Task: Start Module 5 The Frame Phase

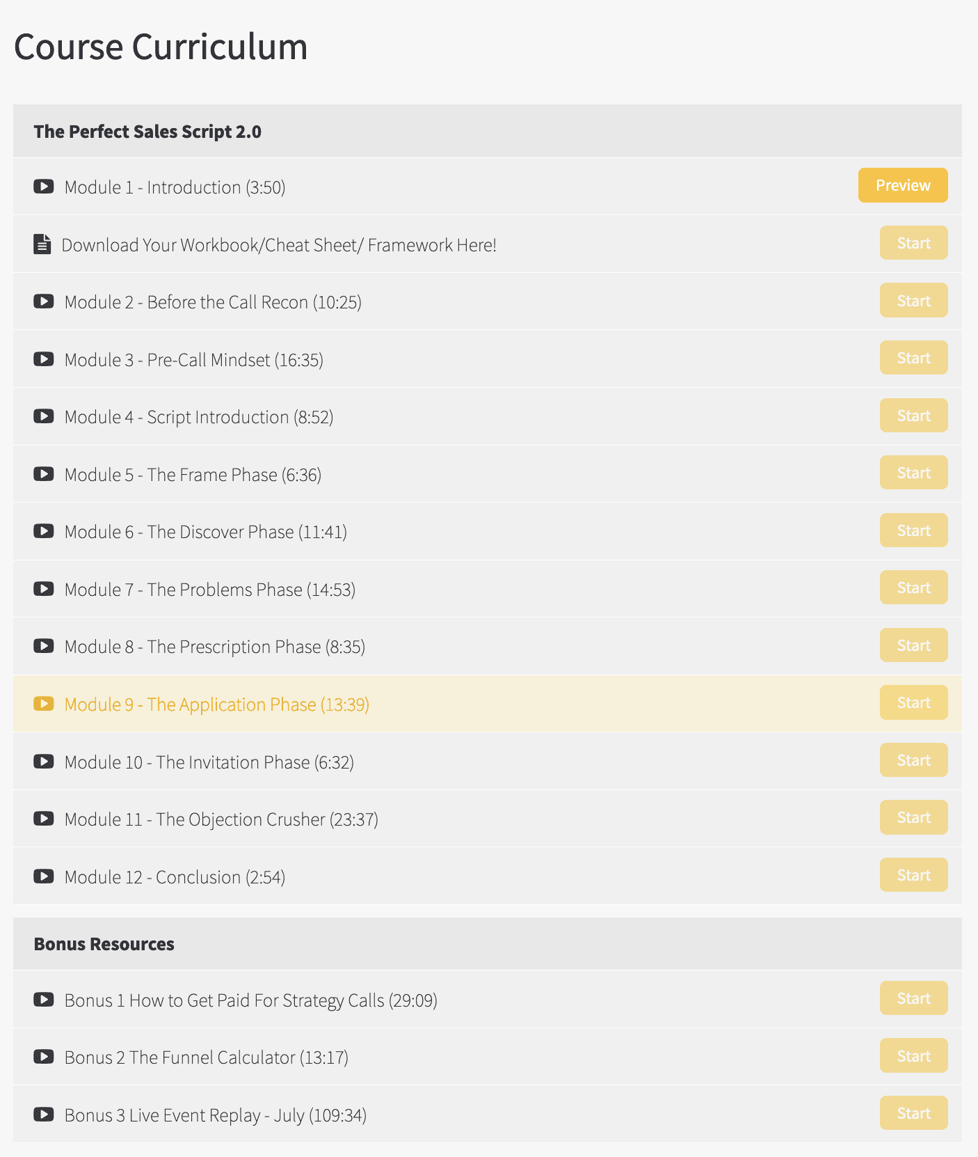Action: coord(914,473)
